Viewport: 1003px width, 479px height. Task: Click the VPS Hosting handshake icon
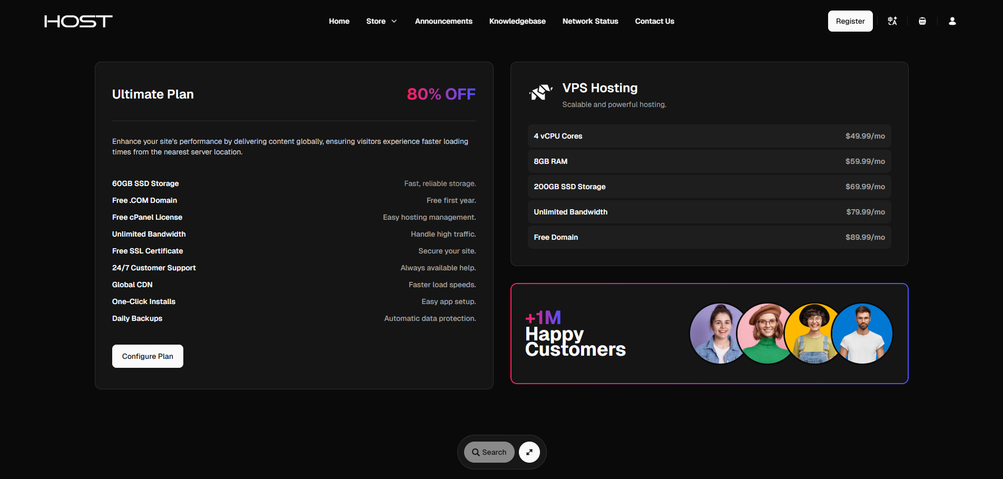click(x=540, y=93)
